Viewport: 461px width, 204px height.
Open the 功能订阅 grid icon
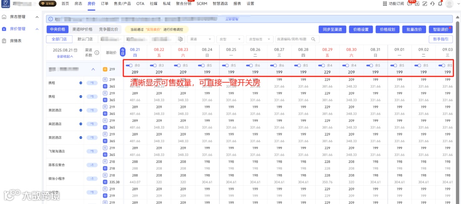385,3
